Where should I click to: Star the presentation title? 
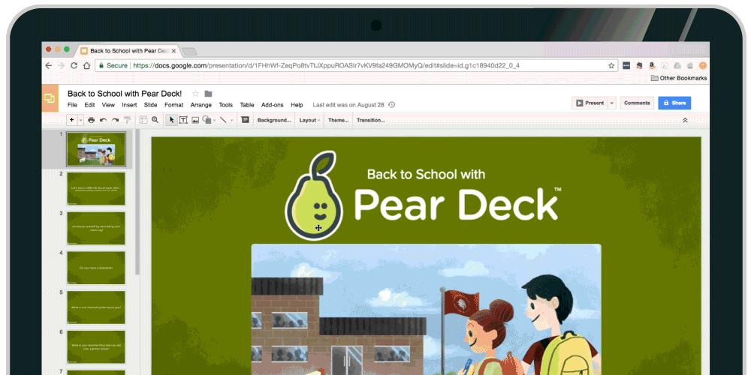(195, 93)
